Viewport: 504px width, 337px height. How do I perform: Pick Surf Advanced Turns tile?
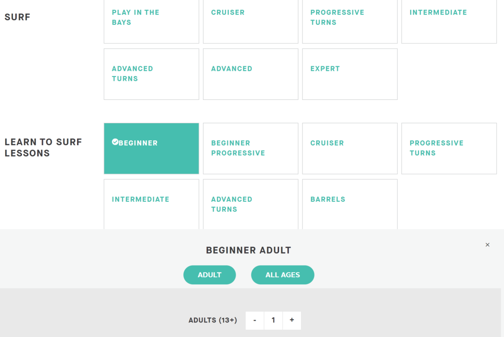coord(151,74)
